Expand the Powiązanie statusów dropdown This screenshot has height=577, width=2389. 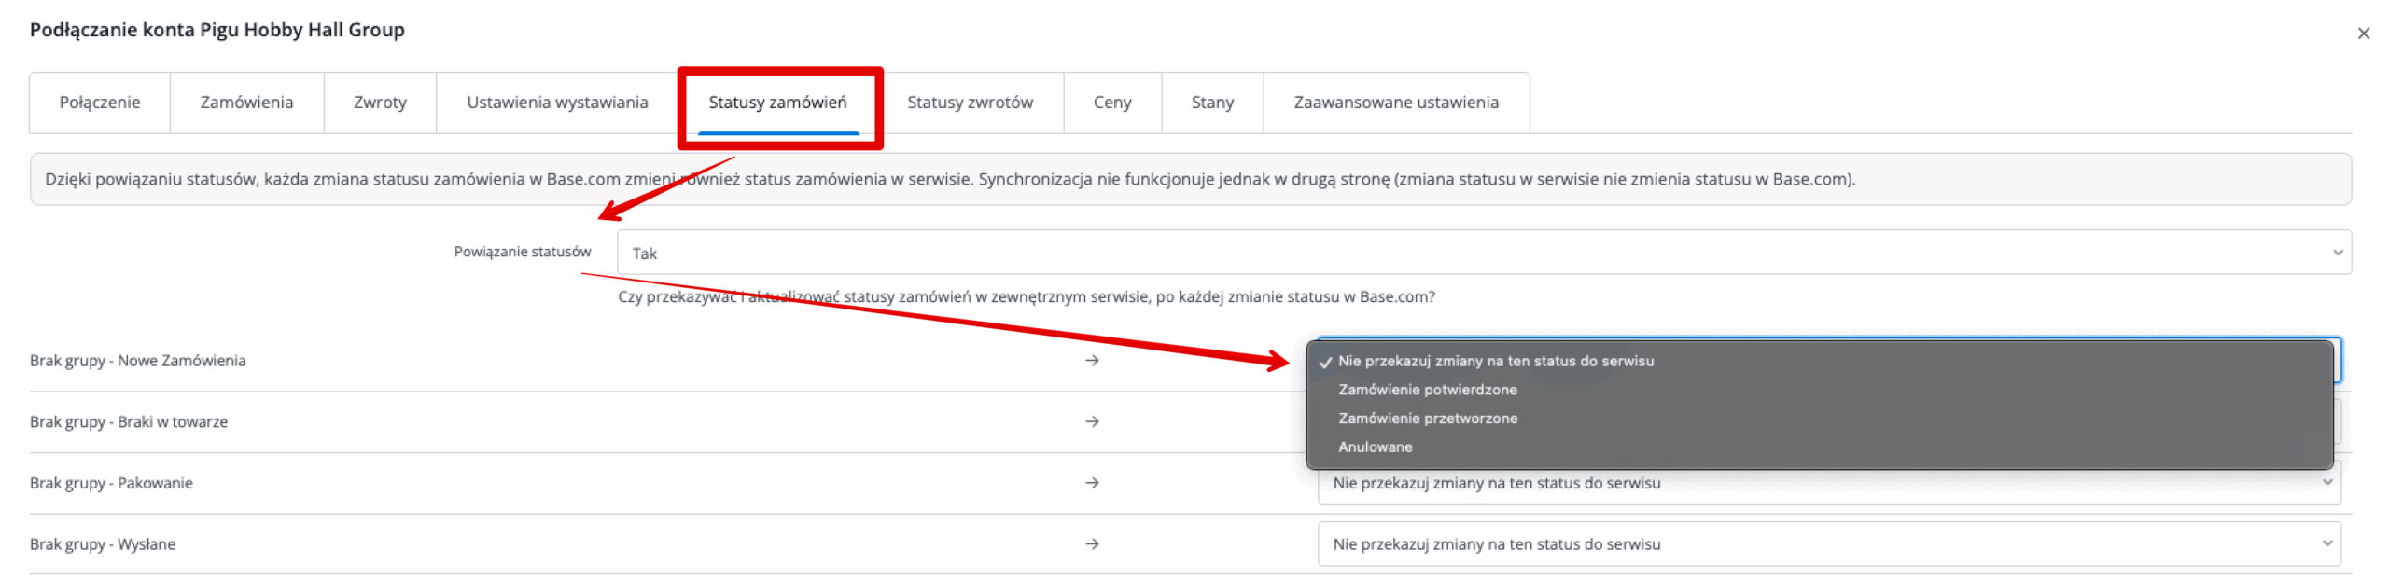(1483, 253)
